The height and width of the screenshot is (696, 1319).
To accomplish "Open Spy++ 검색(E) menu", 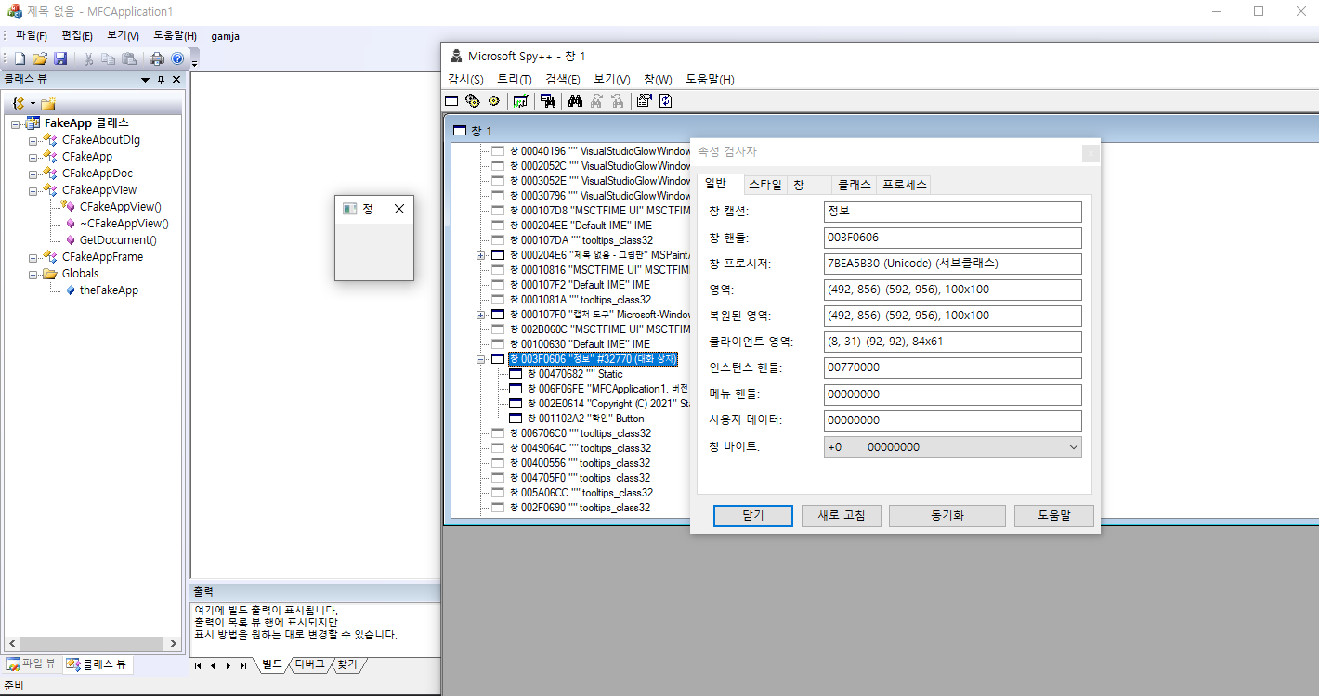I will click(x=563, y=80).
